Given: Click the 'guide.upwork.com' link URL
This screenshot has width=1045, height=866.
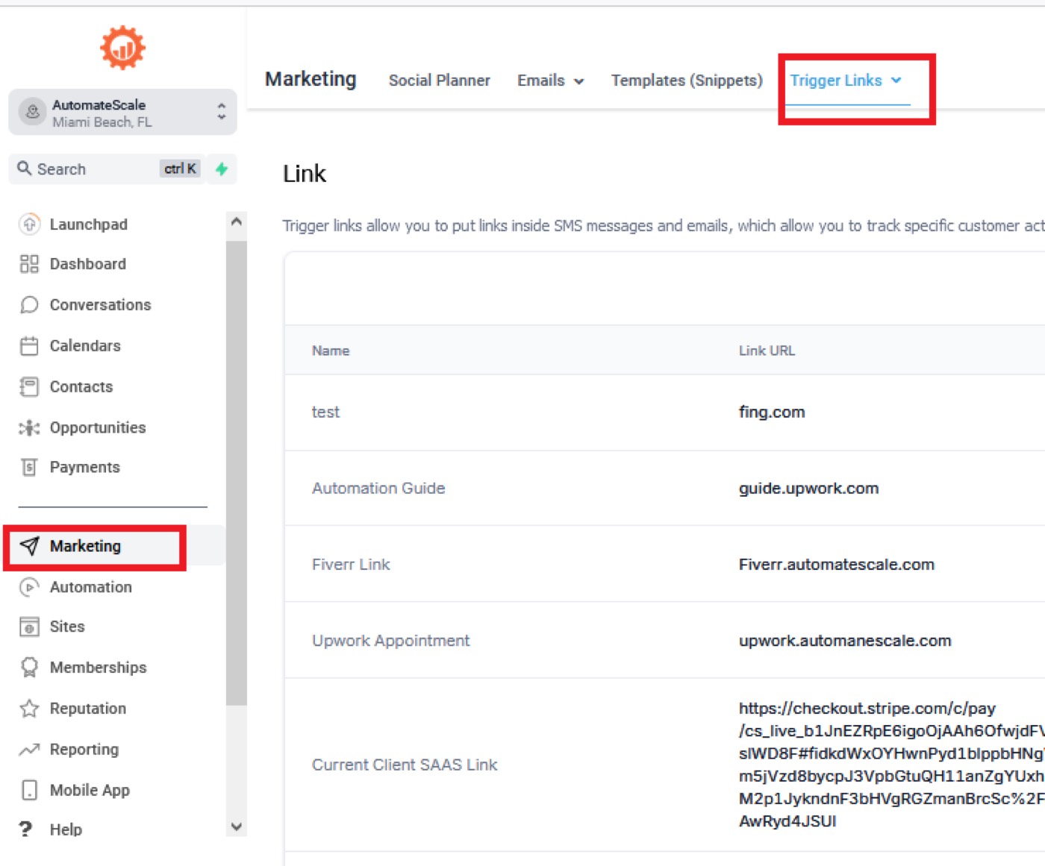Looking at the screenshot, I should point(808,488).
